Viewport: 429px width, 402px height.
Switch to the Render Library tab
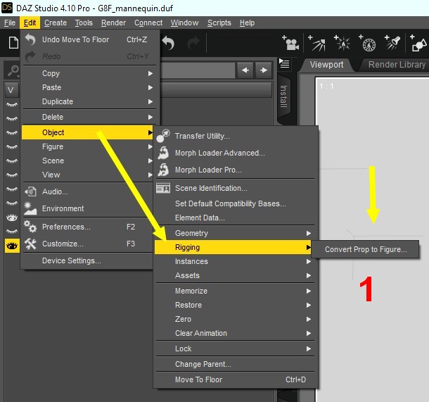click(x=397, y=65)
